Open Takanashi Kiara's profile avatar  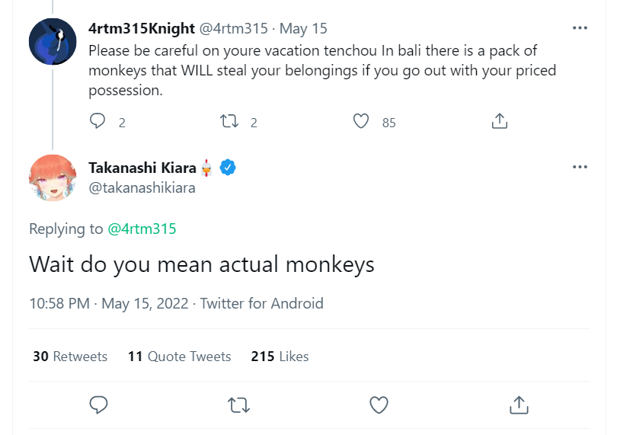[53, 178]
